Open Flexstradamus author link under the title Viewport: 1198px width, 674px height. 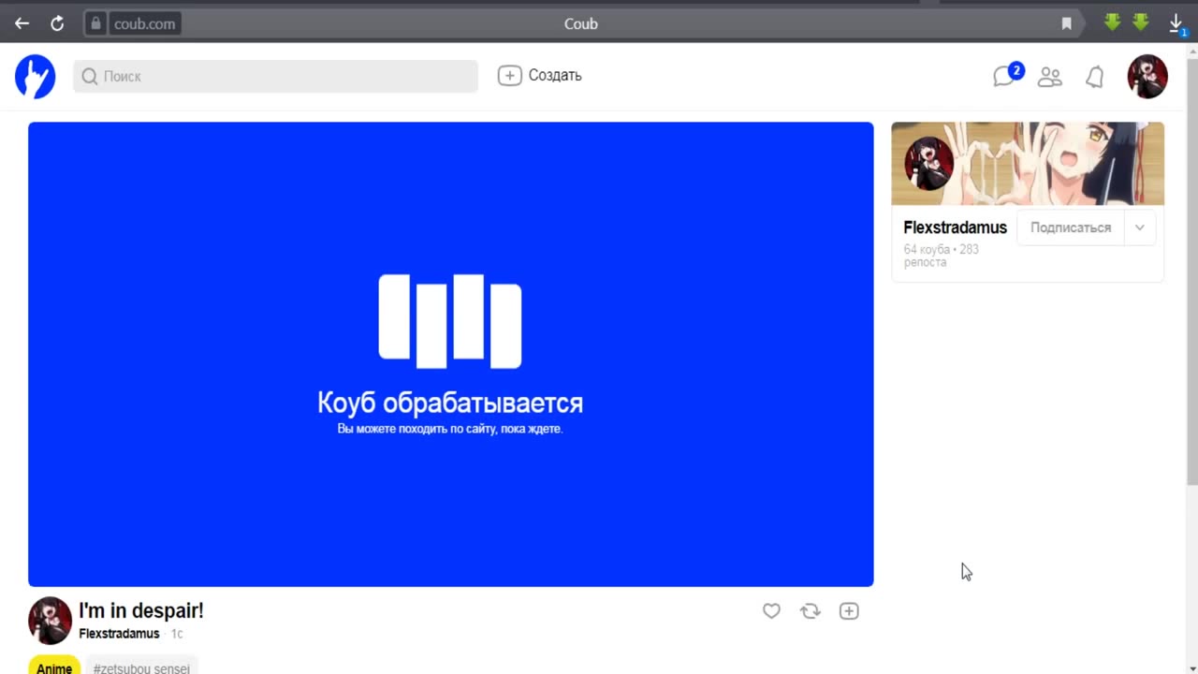[x=119, y=634]
